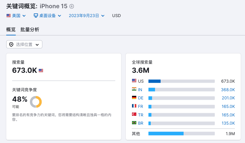
Task: Click the 搜索量 heading
Action: click(18, 62)
